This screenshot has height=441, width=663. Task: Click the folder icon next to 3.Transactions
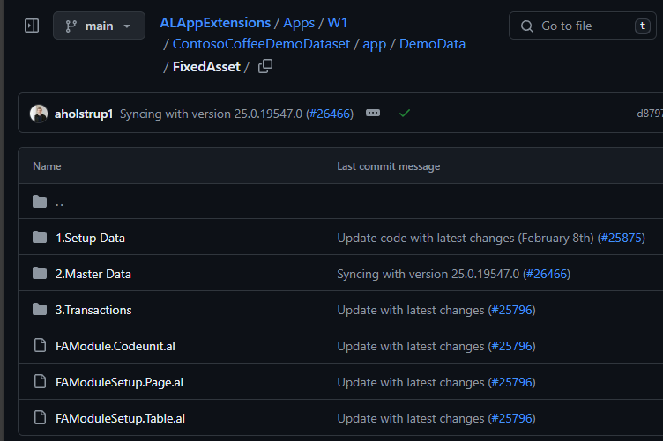point(40,310)
